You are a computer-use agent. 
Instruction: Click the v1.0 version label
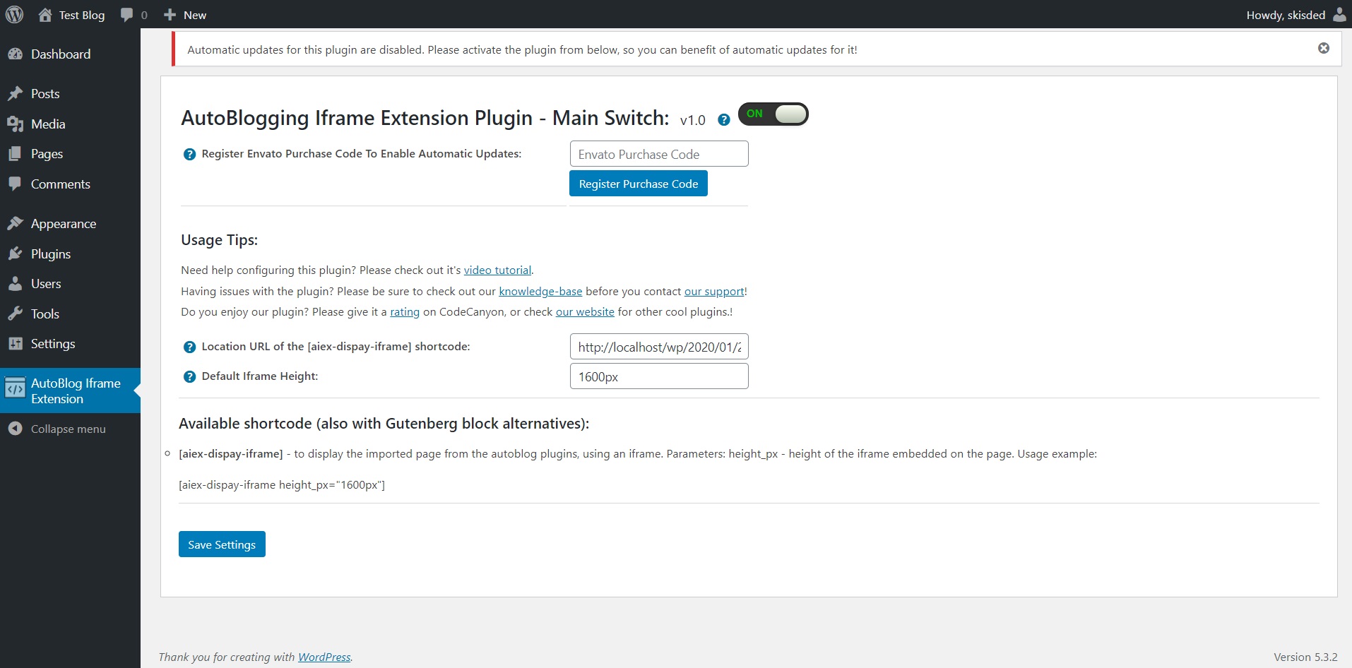coord(692,121)
